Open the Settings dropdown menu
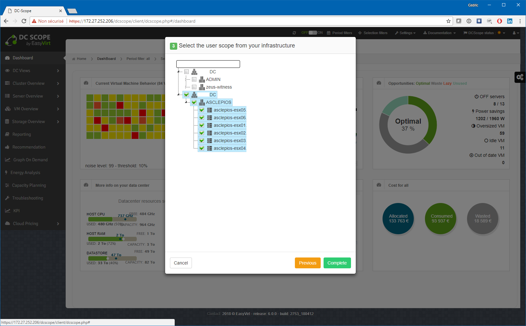526x326 pixels. point(405,33)
